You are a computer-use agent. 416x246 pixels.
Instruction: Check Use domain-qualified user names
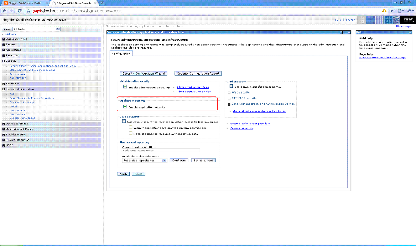(231, 86)
